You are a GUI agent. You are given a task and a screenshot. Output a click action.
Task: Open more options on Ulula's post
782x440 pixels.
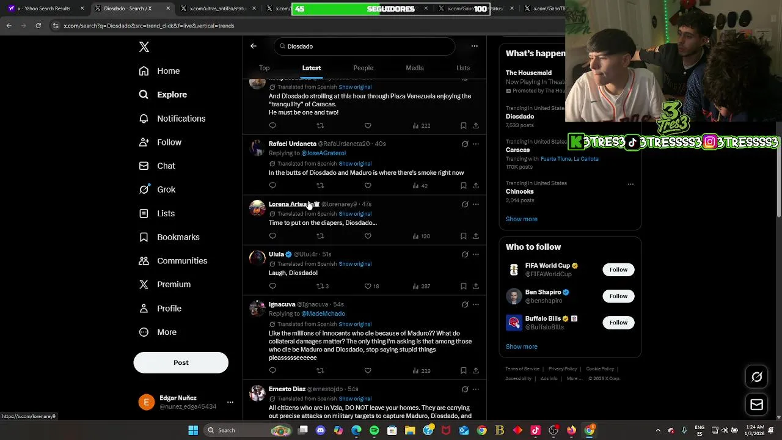(476, 254)
